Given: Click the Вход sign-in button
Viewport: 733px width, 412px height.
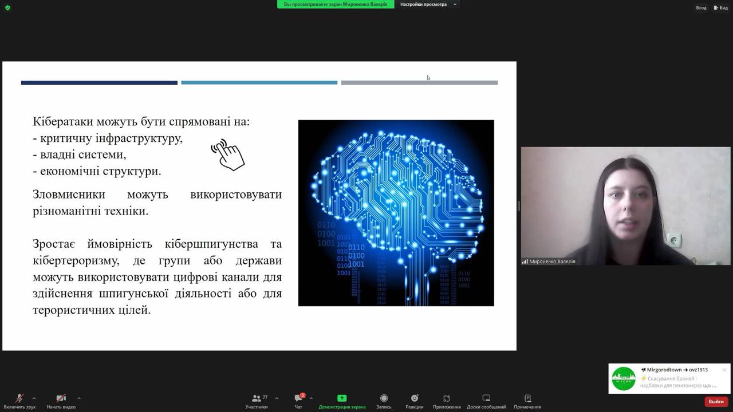Looking at the screenshot, I should [x=701, y=7].
